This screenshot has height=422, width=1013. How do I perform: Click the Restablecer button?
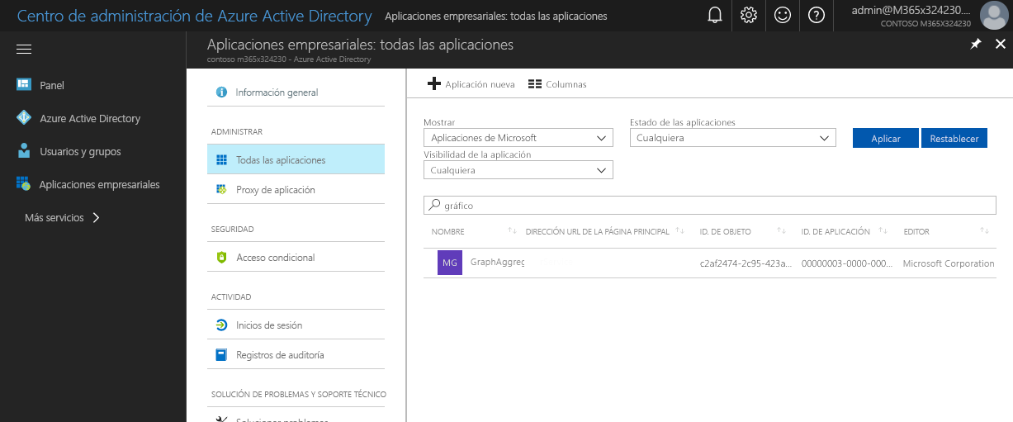[x=954, y=138]
